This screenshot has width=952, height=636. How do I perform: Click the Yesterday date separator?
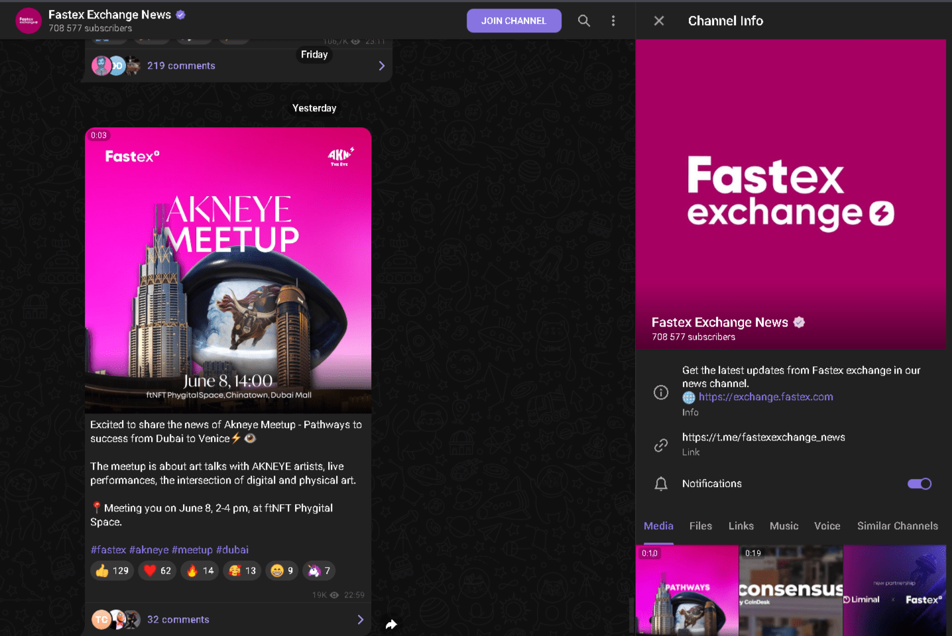[x=314, y=108]
